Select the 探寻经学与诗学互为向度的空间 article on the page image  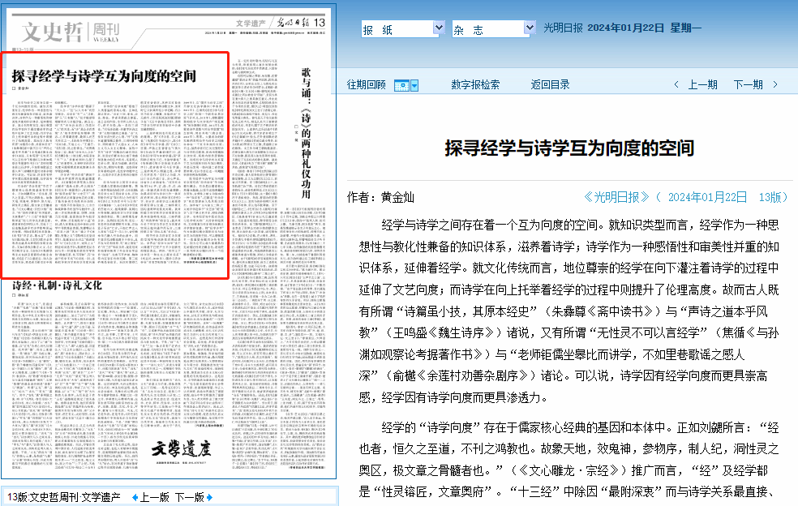coord(115,165)
